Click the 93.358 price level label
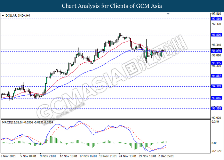This screenshot has width=224, height=160. tap(217, 108)
